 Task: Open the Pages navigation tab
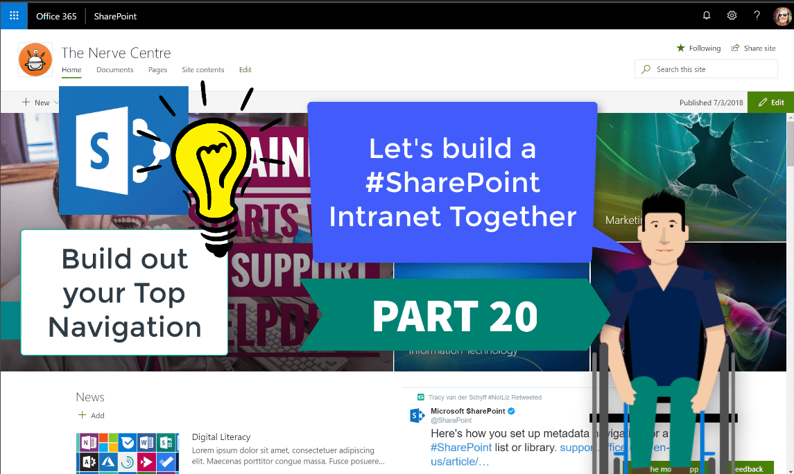click(157, 70)
